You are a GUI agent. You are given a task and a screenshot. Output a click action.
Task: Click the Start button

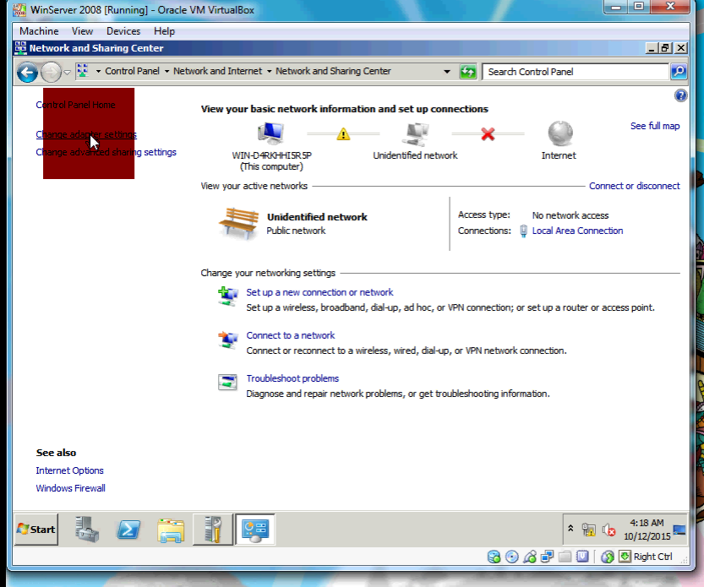tap(35, 530)
